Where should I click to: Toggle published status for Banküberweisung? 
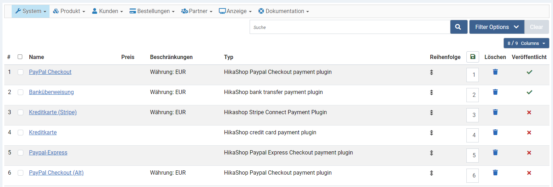click(x=529, y=92)
